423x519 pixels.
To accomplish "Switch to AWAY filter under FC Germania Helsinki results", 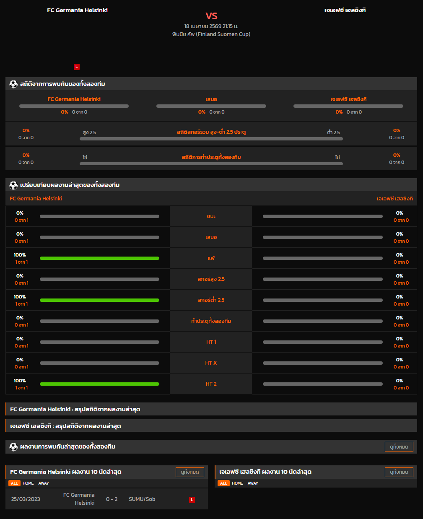I will 44,483.
